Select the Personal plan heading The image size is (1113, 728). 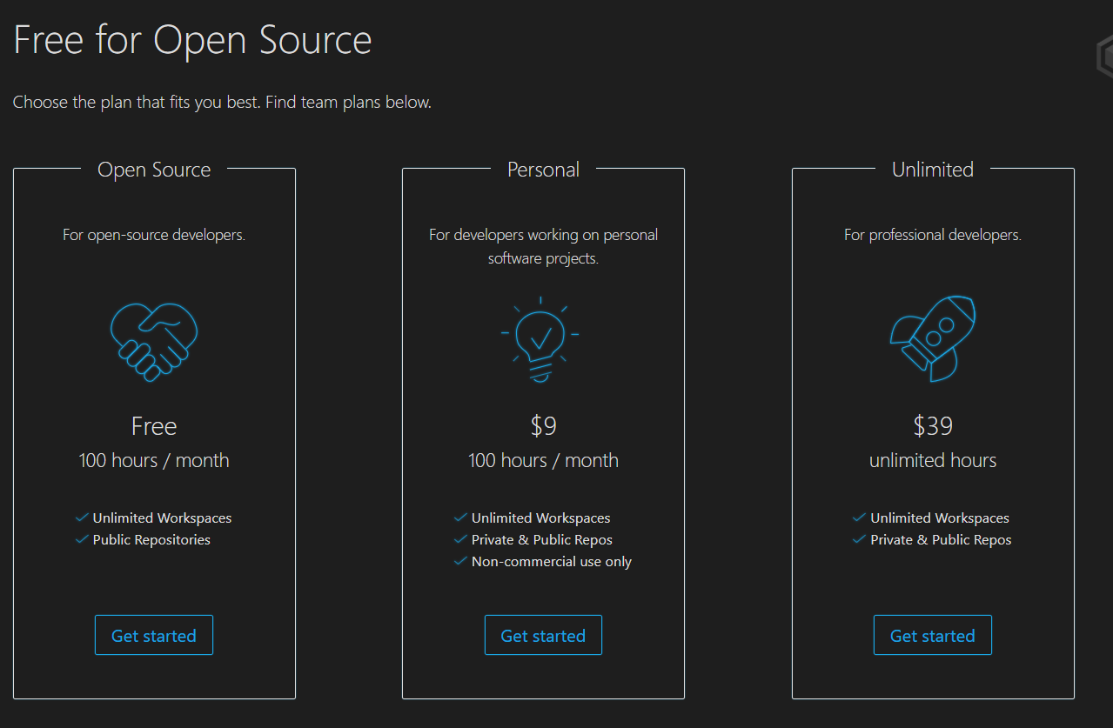point(543,170)
